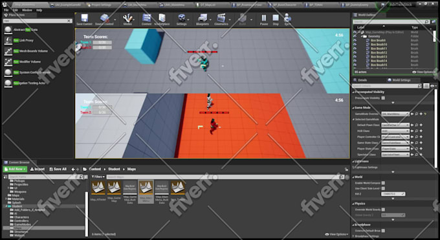The width and height of the screenshot is (440, 240).
Task: Open the File menu
Action: point(6,10)
